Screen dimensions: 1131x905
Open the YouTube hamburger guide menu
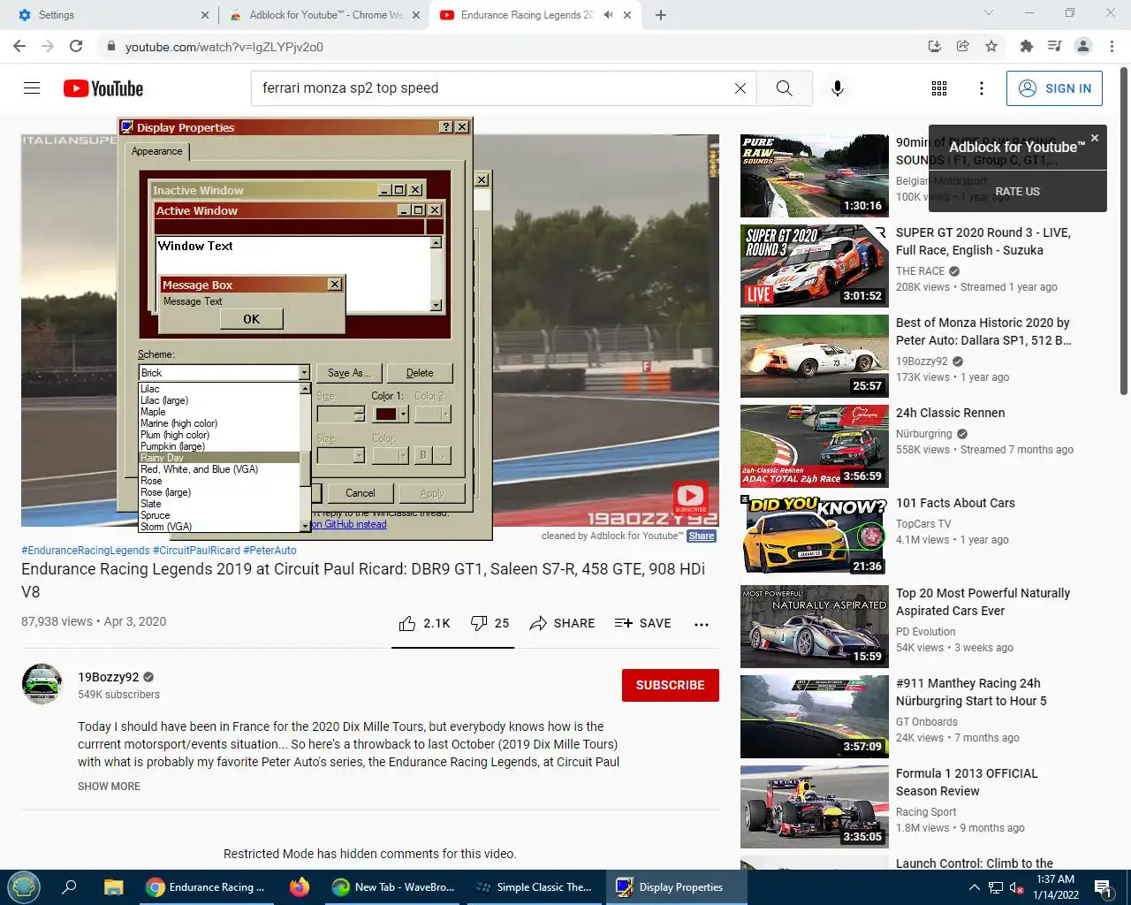32,88
